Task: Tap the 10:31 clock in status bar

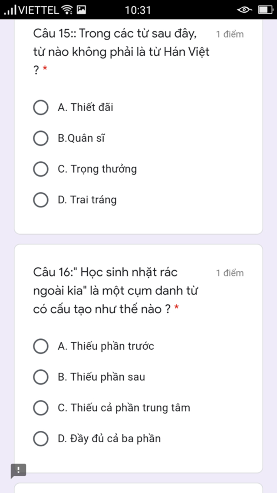Action: tap(137, 10)
